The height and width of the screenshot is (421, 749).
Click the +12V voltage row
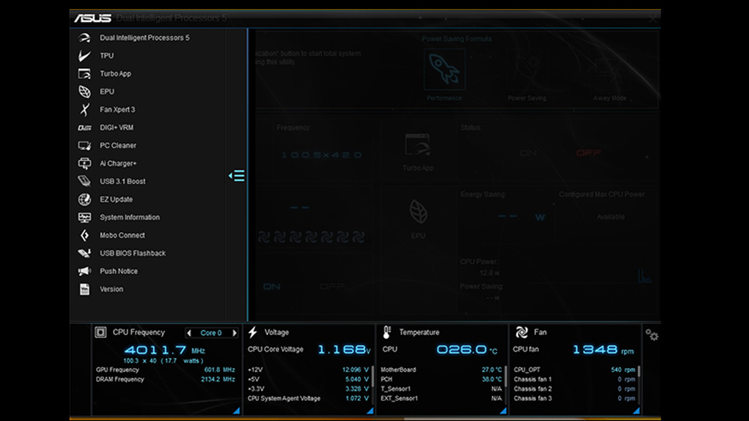click(x=308, y=370)
